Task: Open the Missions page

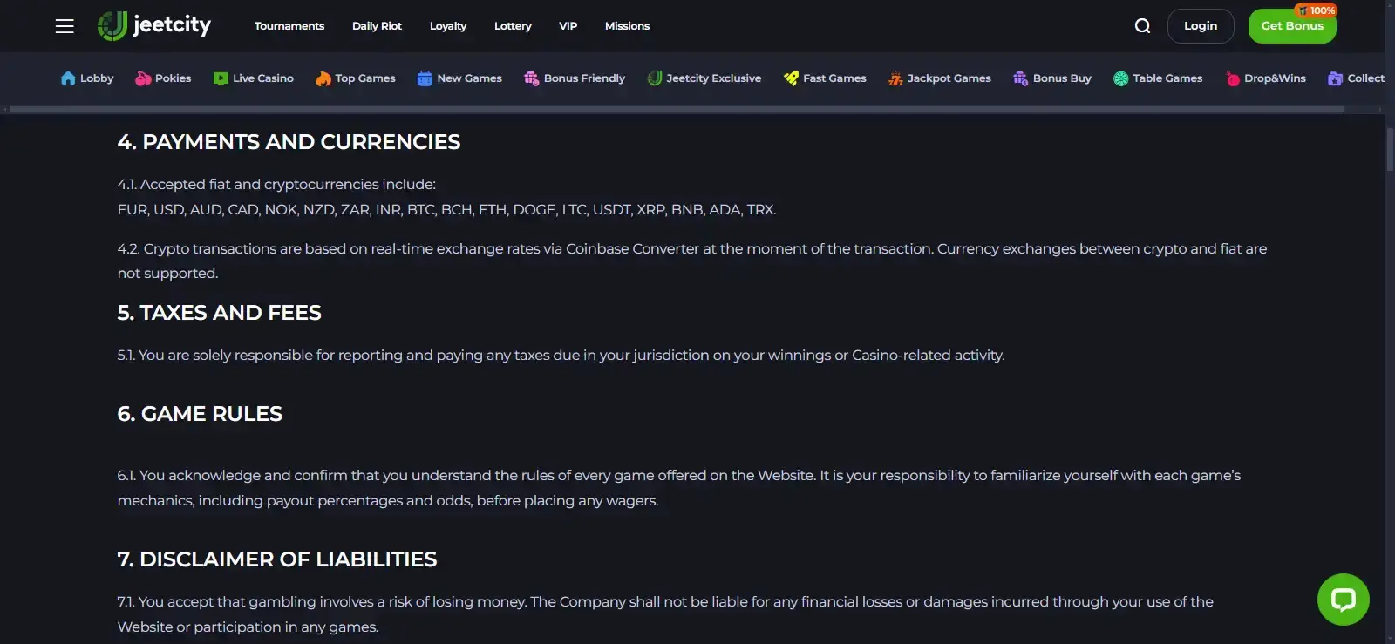Action: point(627,26)
